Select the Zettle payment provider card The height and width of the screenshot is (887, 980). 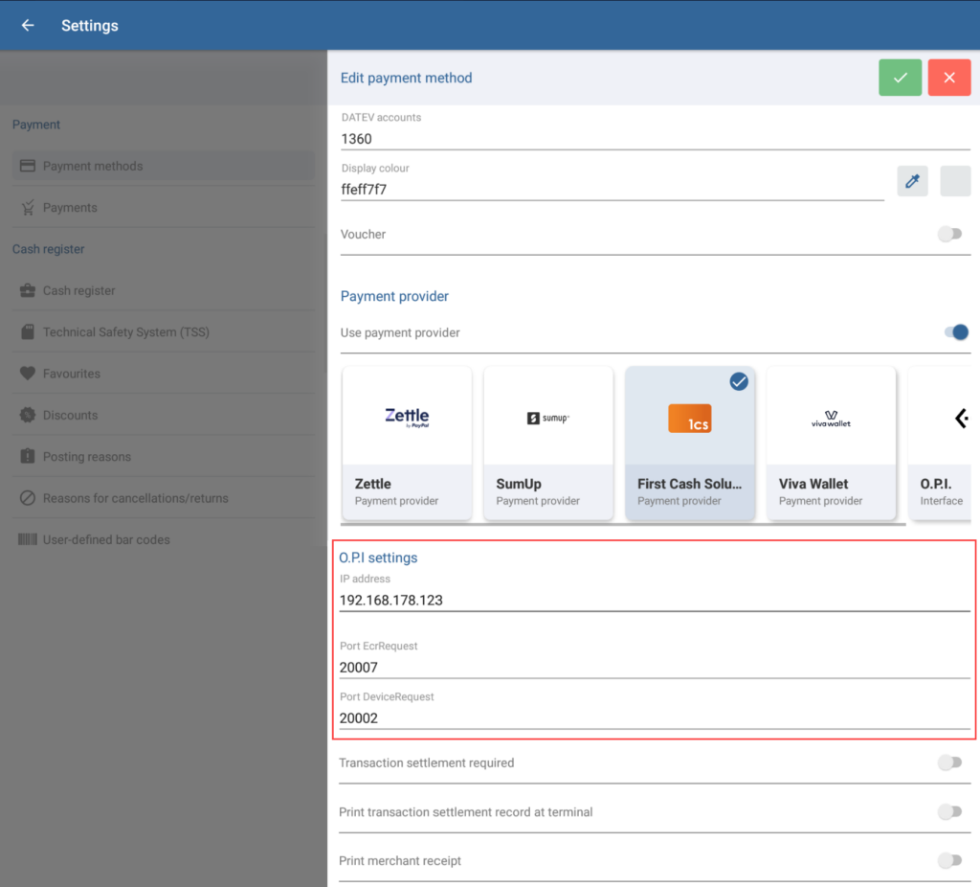tap(407, 443)
